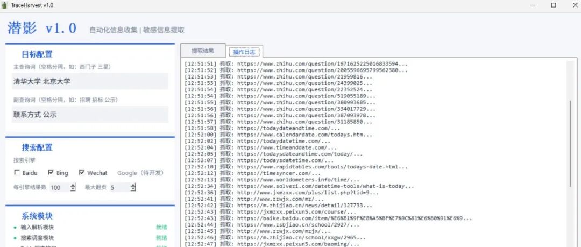Switch to the 提取结果 tab
Viewport: 581px width, 247px height.
tap(202, 51)
